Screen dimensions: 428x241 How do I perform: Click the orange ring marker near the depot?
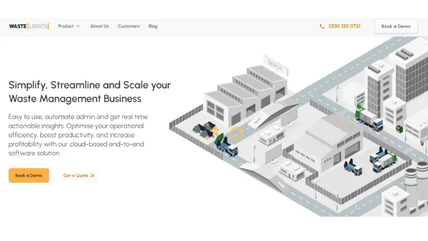click(x=236, y=133)
